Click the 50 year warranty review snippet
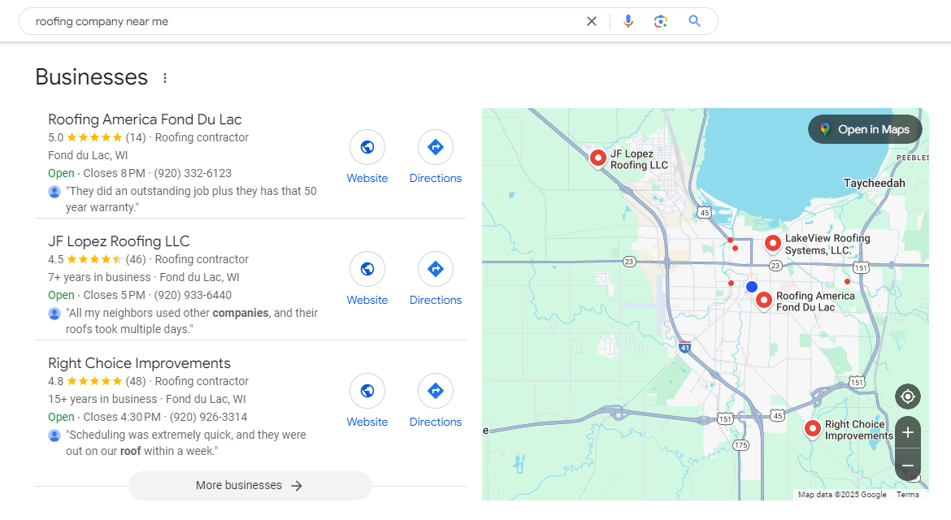 point(191,199)
